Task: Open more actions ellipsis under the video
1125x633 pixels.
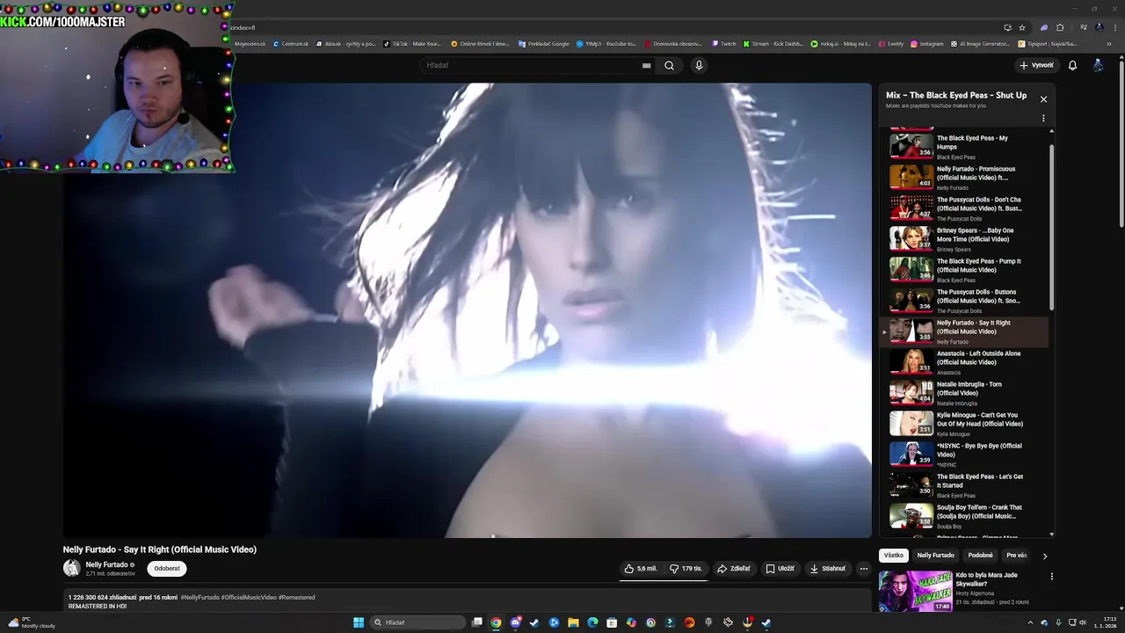Action: point(863,569)
